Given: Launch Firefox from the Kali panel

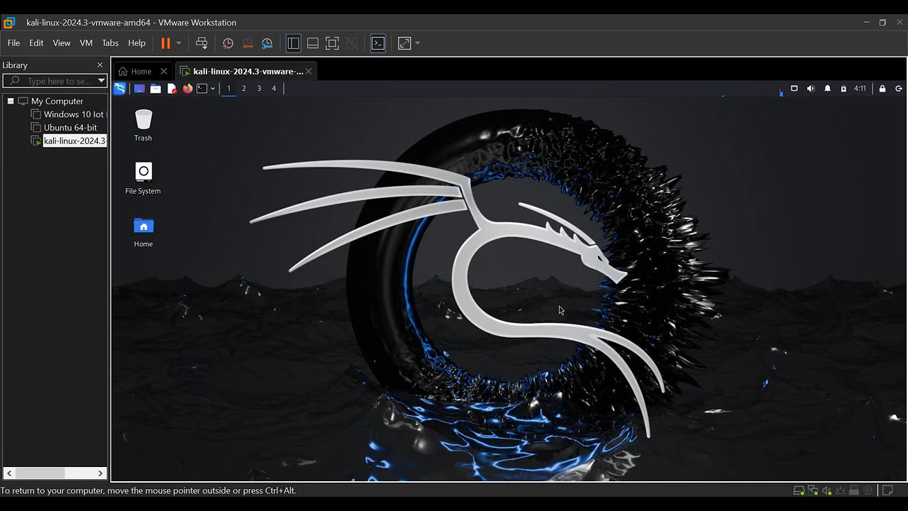Looking at the screenshot, I should click(187, 89).
